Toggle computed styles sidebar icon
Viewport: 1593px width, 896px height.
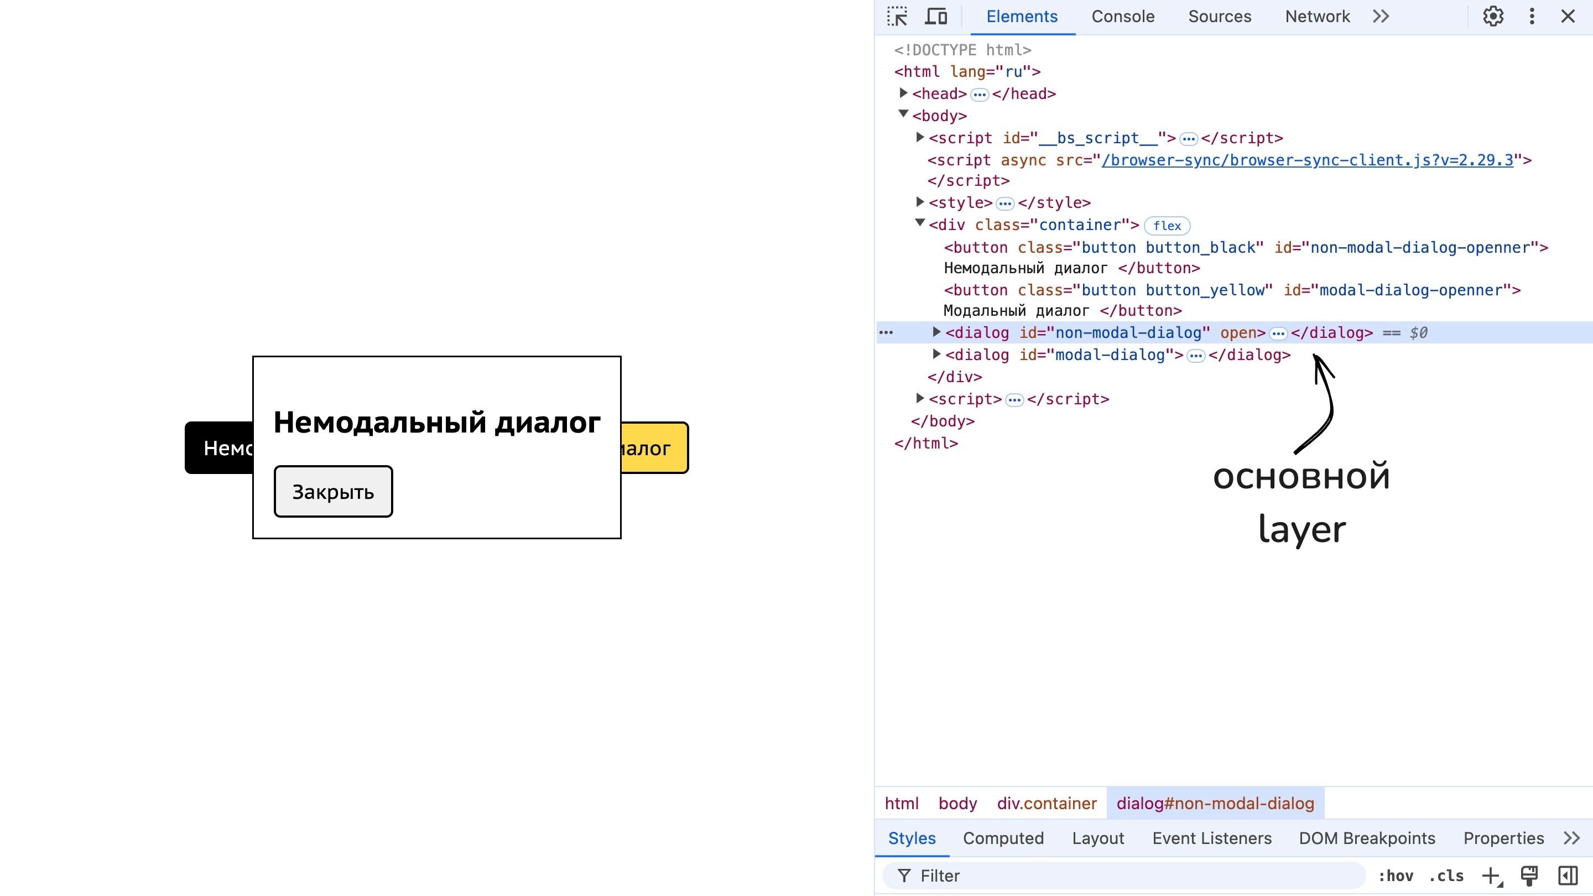coord(1568,876)
